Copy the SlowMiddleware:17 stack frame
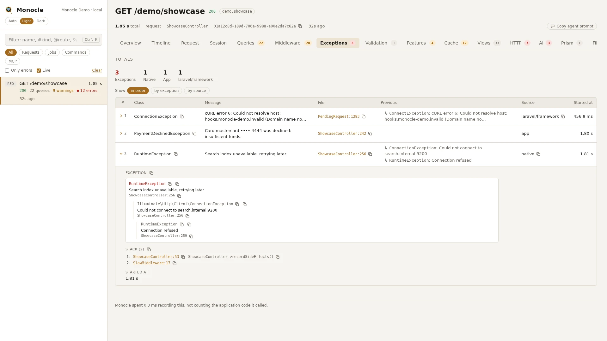 click(x=175, y=263)
